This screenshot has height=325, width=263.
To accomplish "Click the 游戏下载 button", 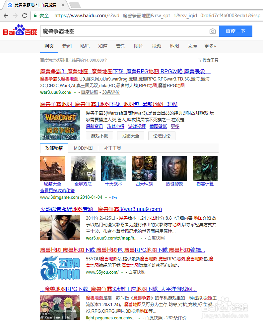I will tap(99, 136).
